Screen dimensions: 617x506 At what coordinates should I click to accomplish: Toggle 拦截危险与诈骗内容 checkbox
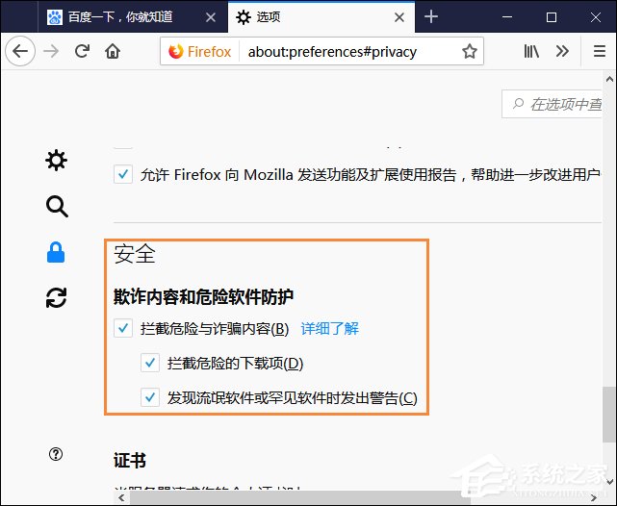coord(123,328)
